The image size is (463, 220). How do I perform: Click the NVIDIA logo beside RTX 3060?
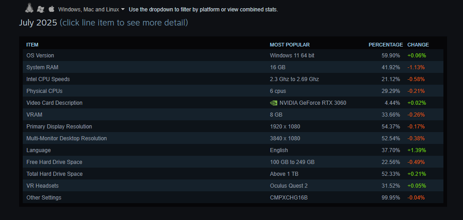[x=274, y=103]
